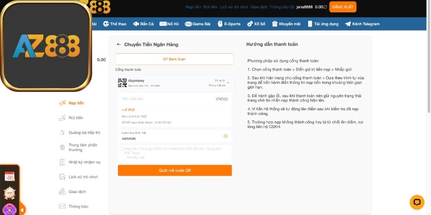Screen dimensions: 431x215
Task: Open the top Nạp tiền link
Action: click(x=193, y=7)
